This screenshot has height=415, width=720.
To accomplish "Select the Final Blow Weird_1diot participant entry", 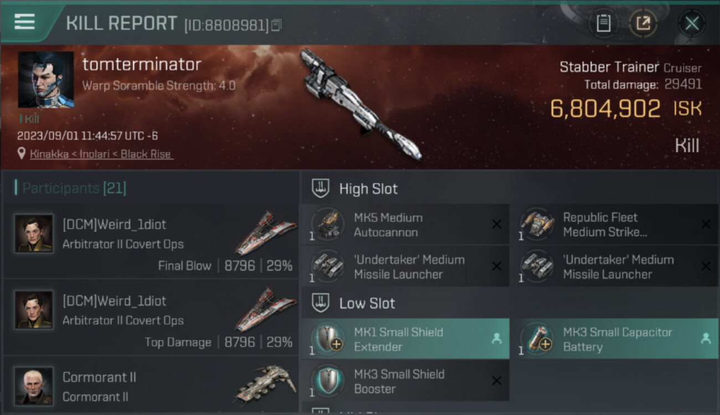I will (x=151, y=240).
